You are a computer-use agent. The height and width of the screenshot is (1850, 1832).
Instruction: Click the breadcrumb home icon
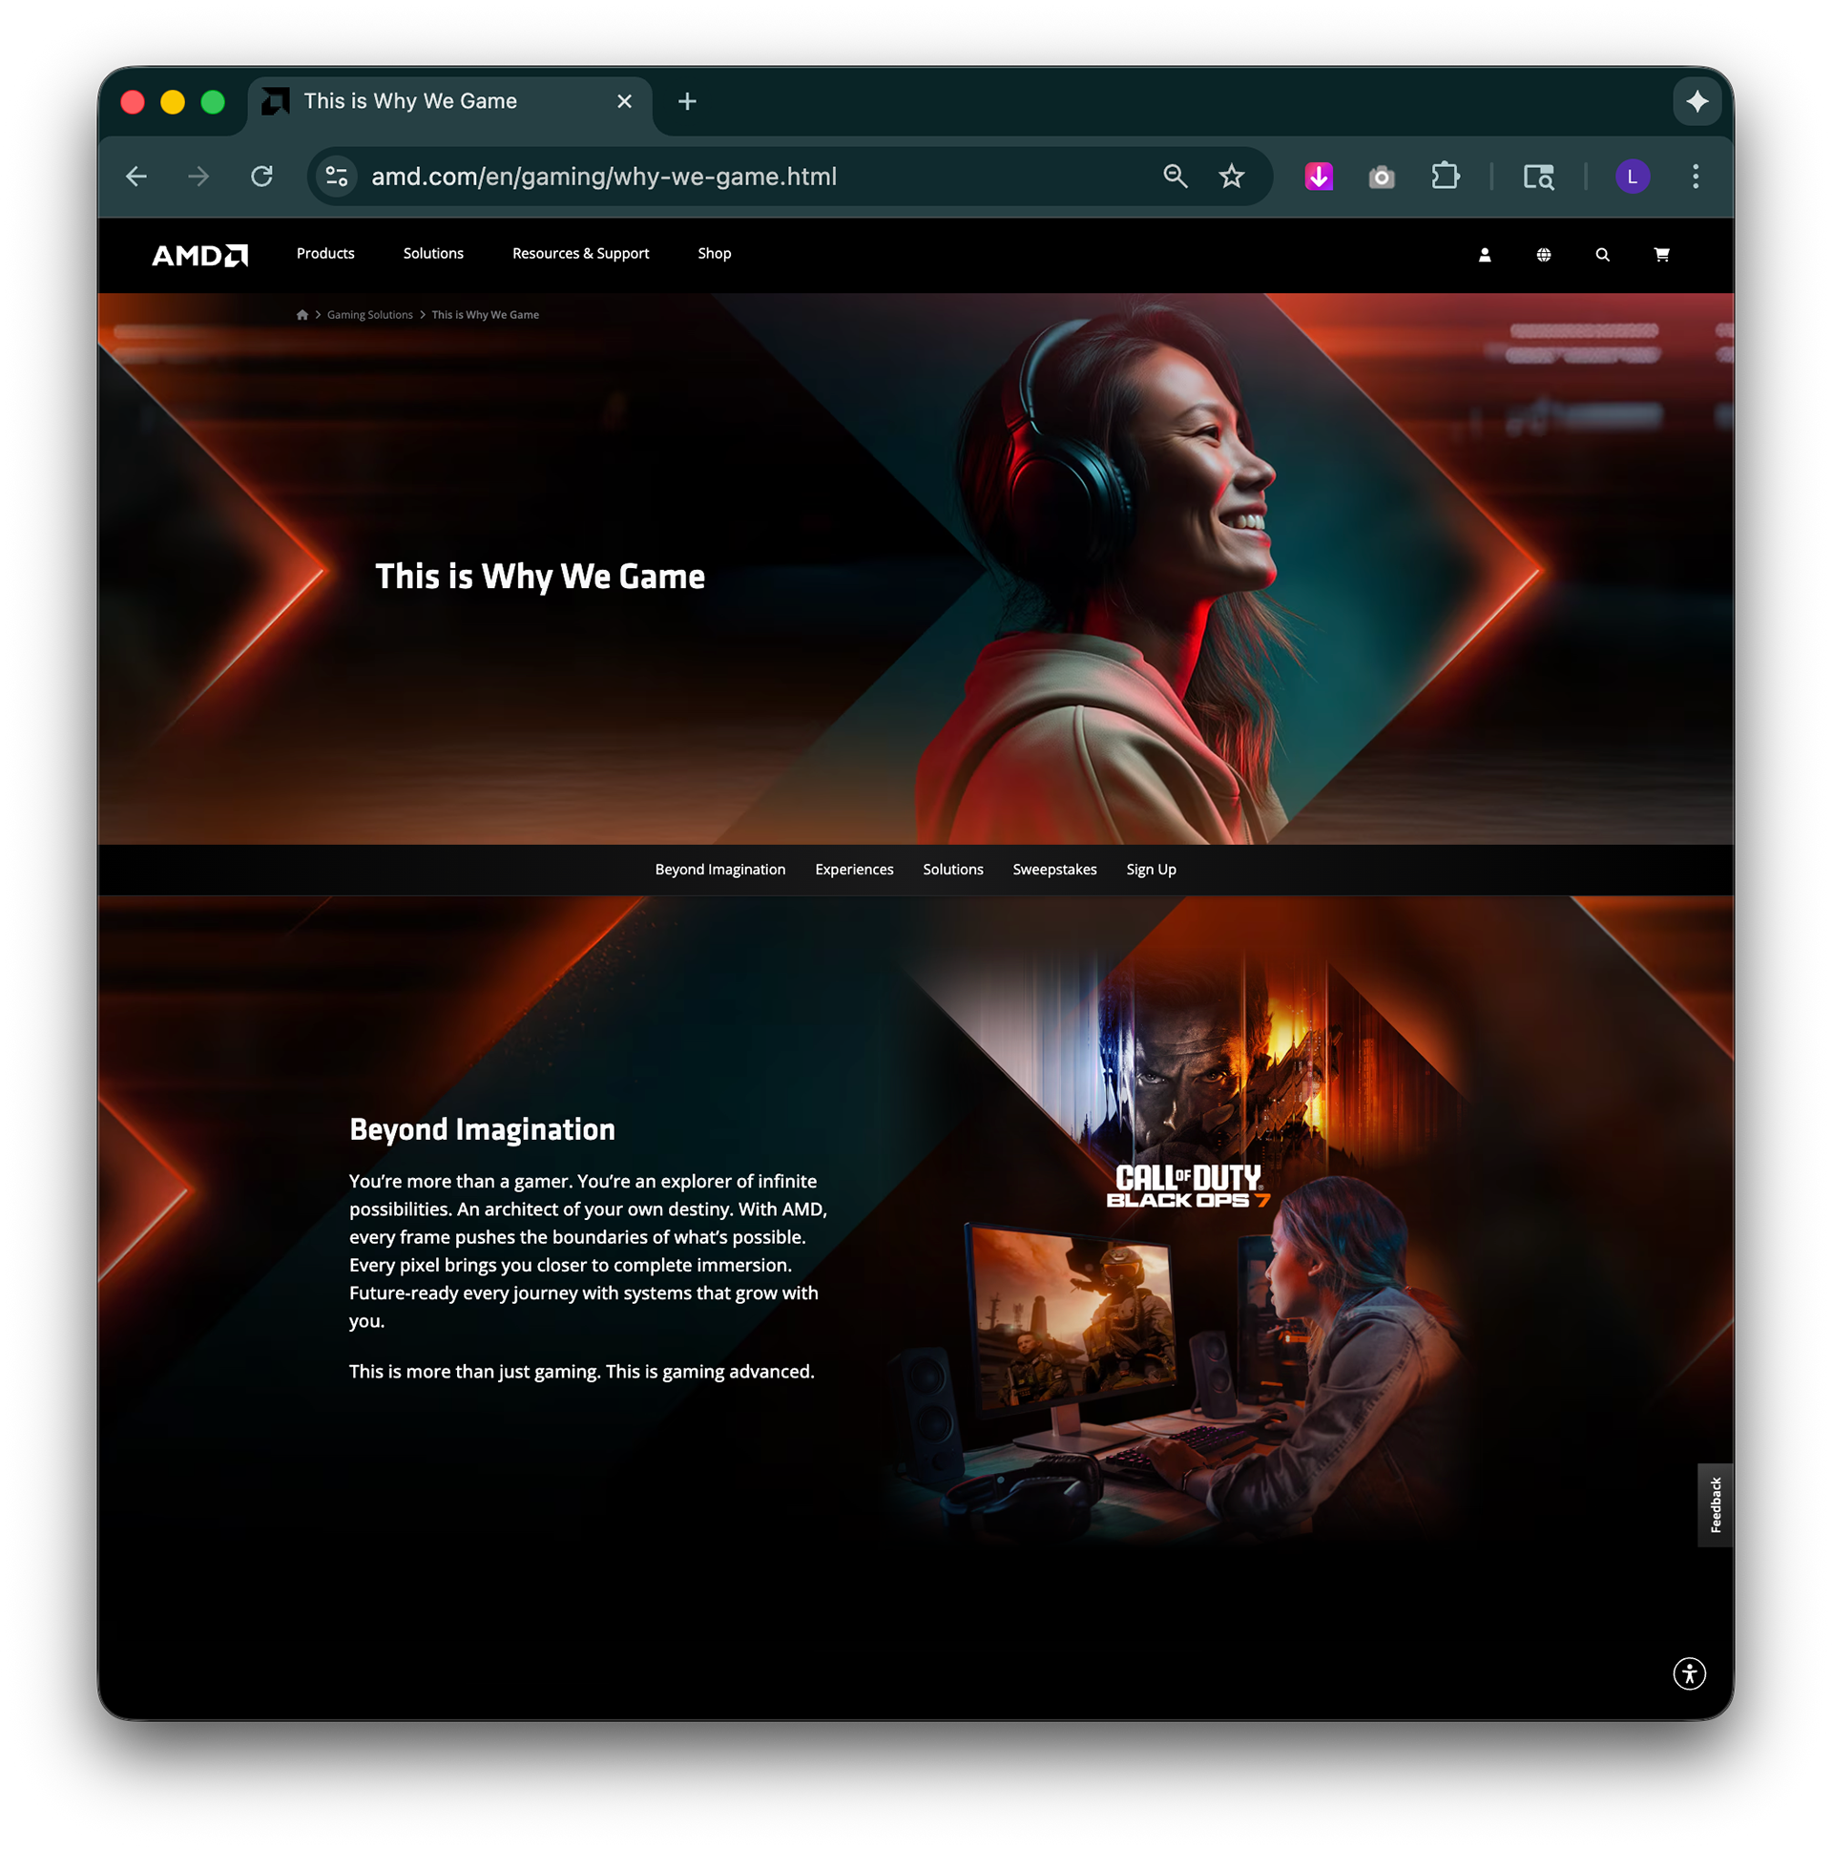coord(302,315)
